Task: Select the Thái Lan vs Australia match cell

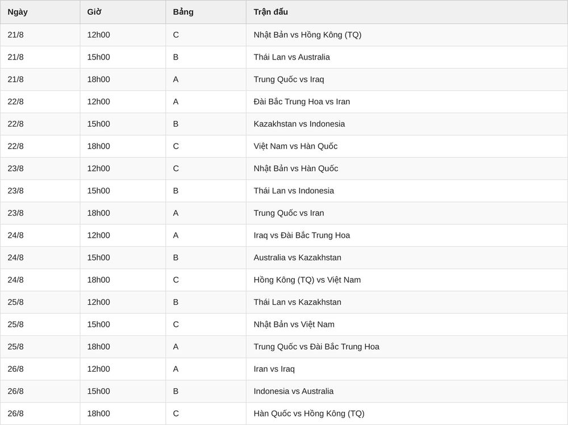Action: 407,57
